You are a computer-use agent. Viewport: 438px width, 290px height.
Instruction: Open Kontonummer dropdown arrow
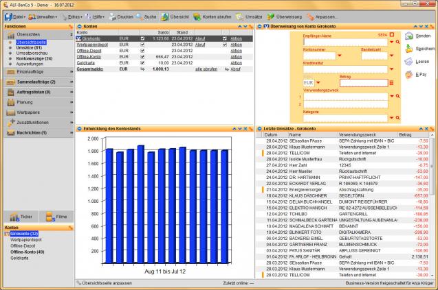point(340,56)
